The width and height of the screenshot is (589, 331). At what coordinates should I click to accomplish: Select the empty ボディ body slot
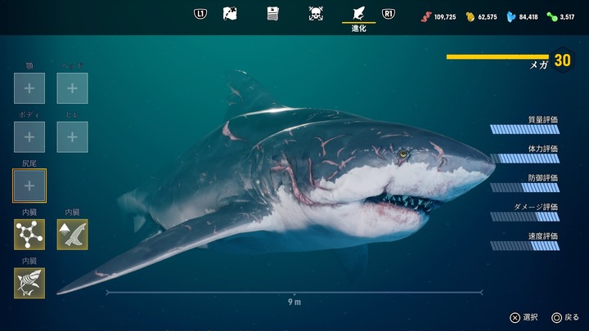point(29,137)
